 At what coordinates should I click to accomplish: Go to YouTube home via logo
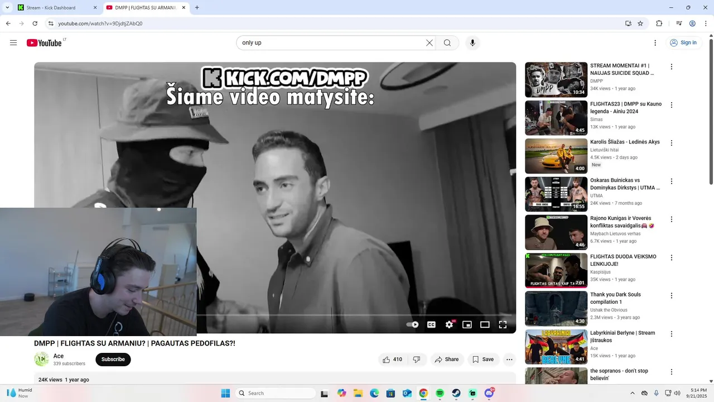(44, 43)
